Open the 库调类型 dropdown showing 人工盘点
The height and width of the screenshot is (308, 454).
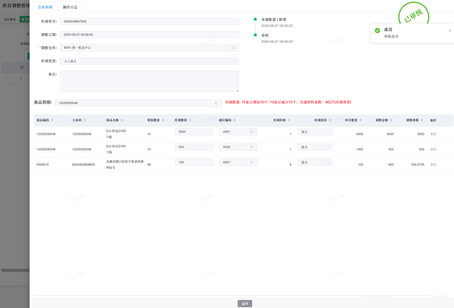[149, 61]
